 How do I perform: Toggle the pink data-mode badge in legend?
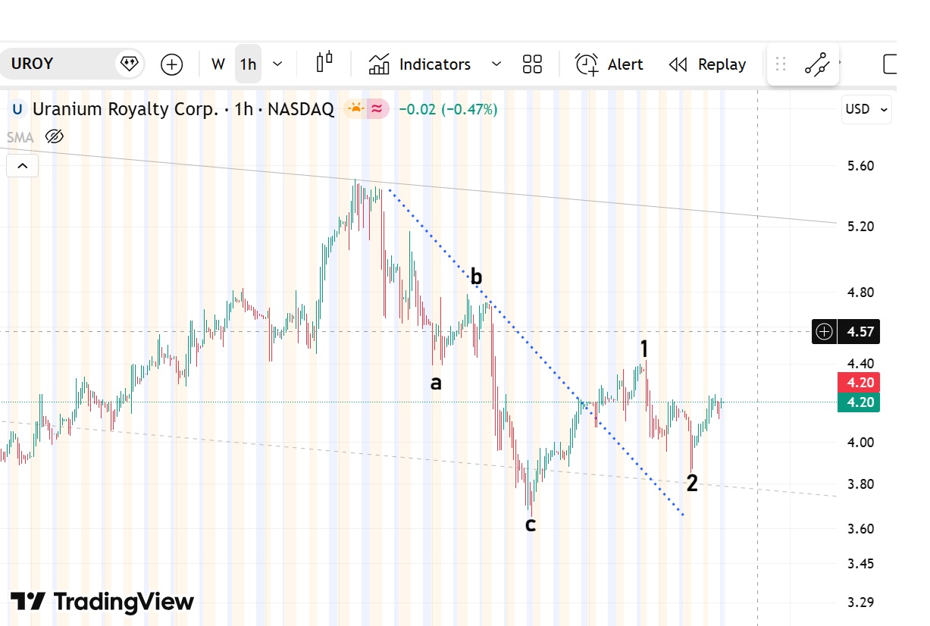click(x=378, y=109)
